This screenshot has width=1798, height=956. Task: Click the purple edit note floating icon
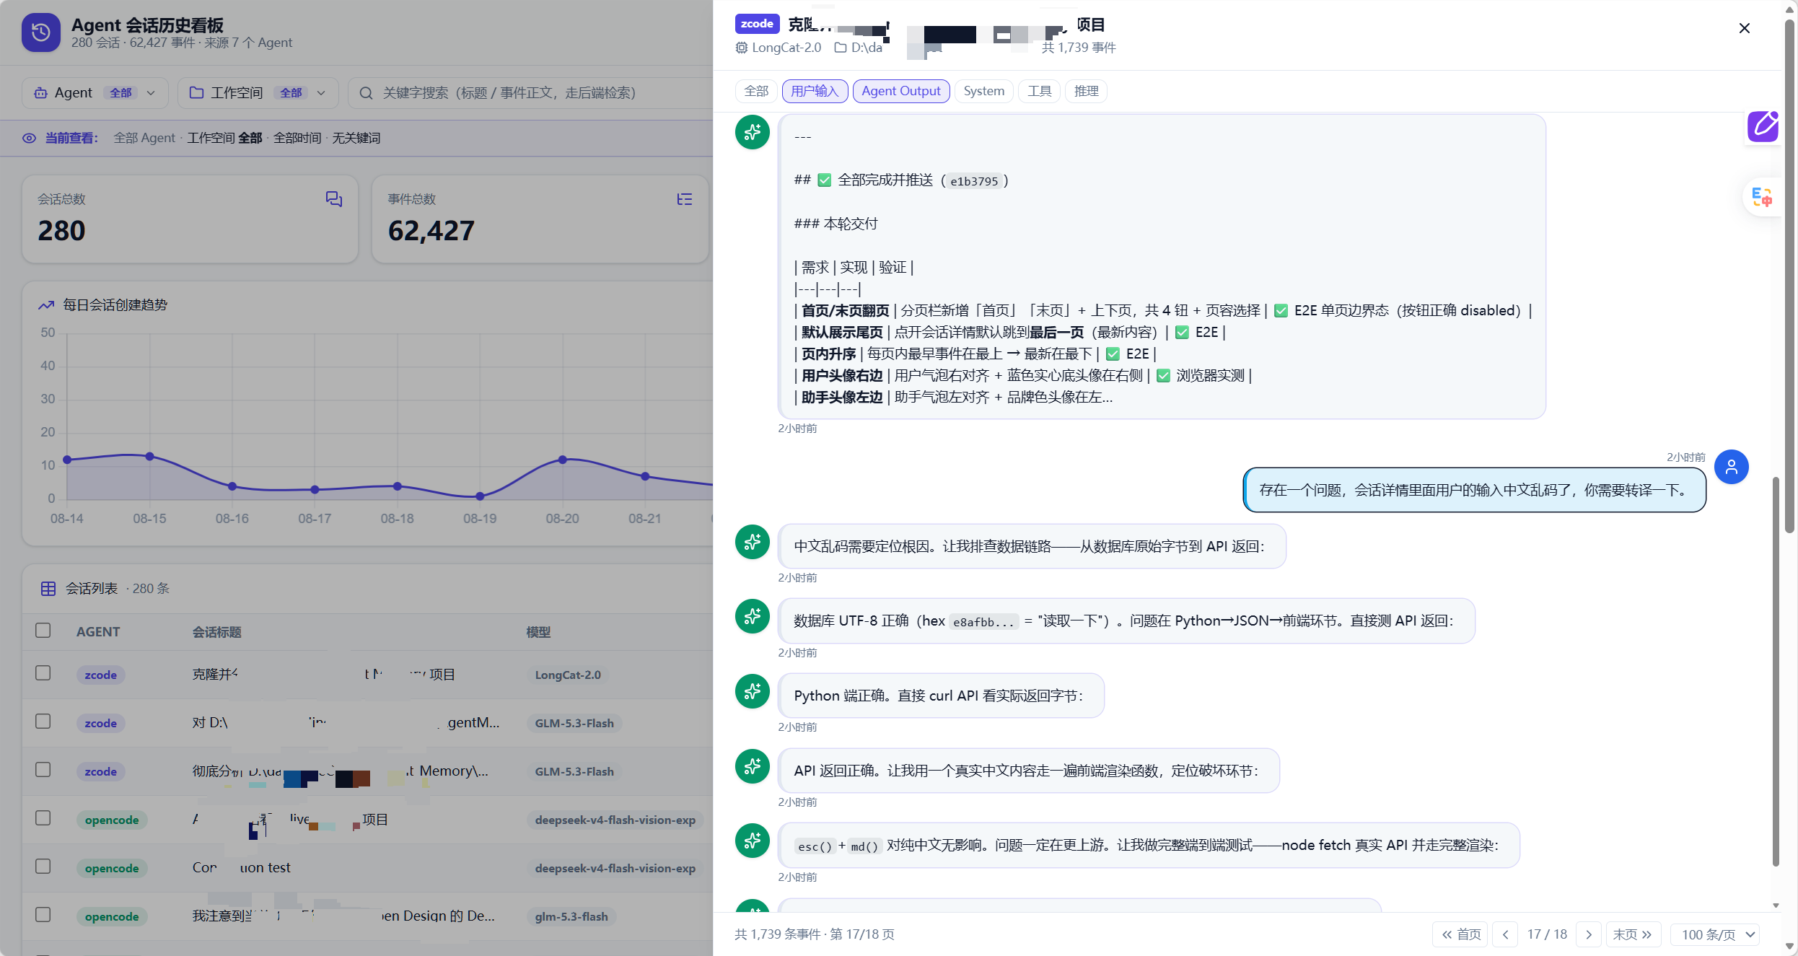pyautogui.click(x=1763, y=126)
